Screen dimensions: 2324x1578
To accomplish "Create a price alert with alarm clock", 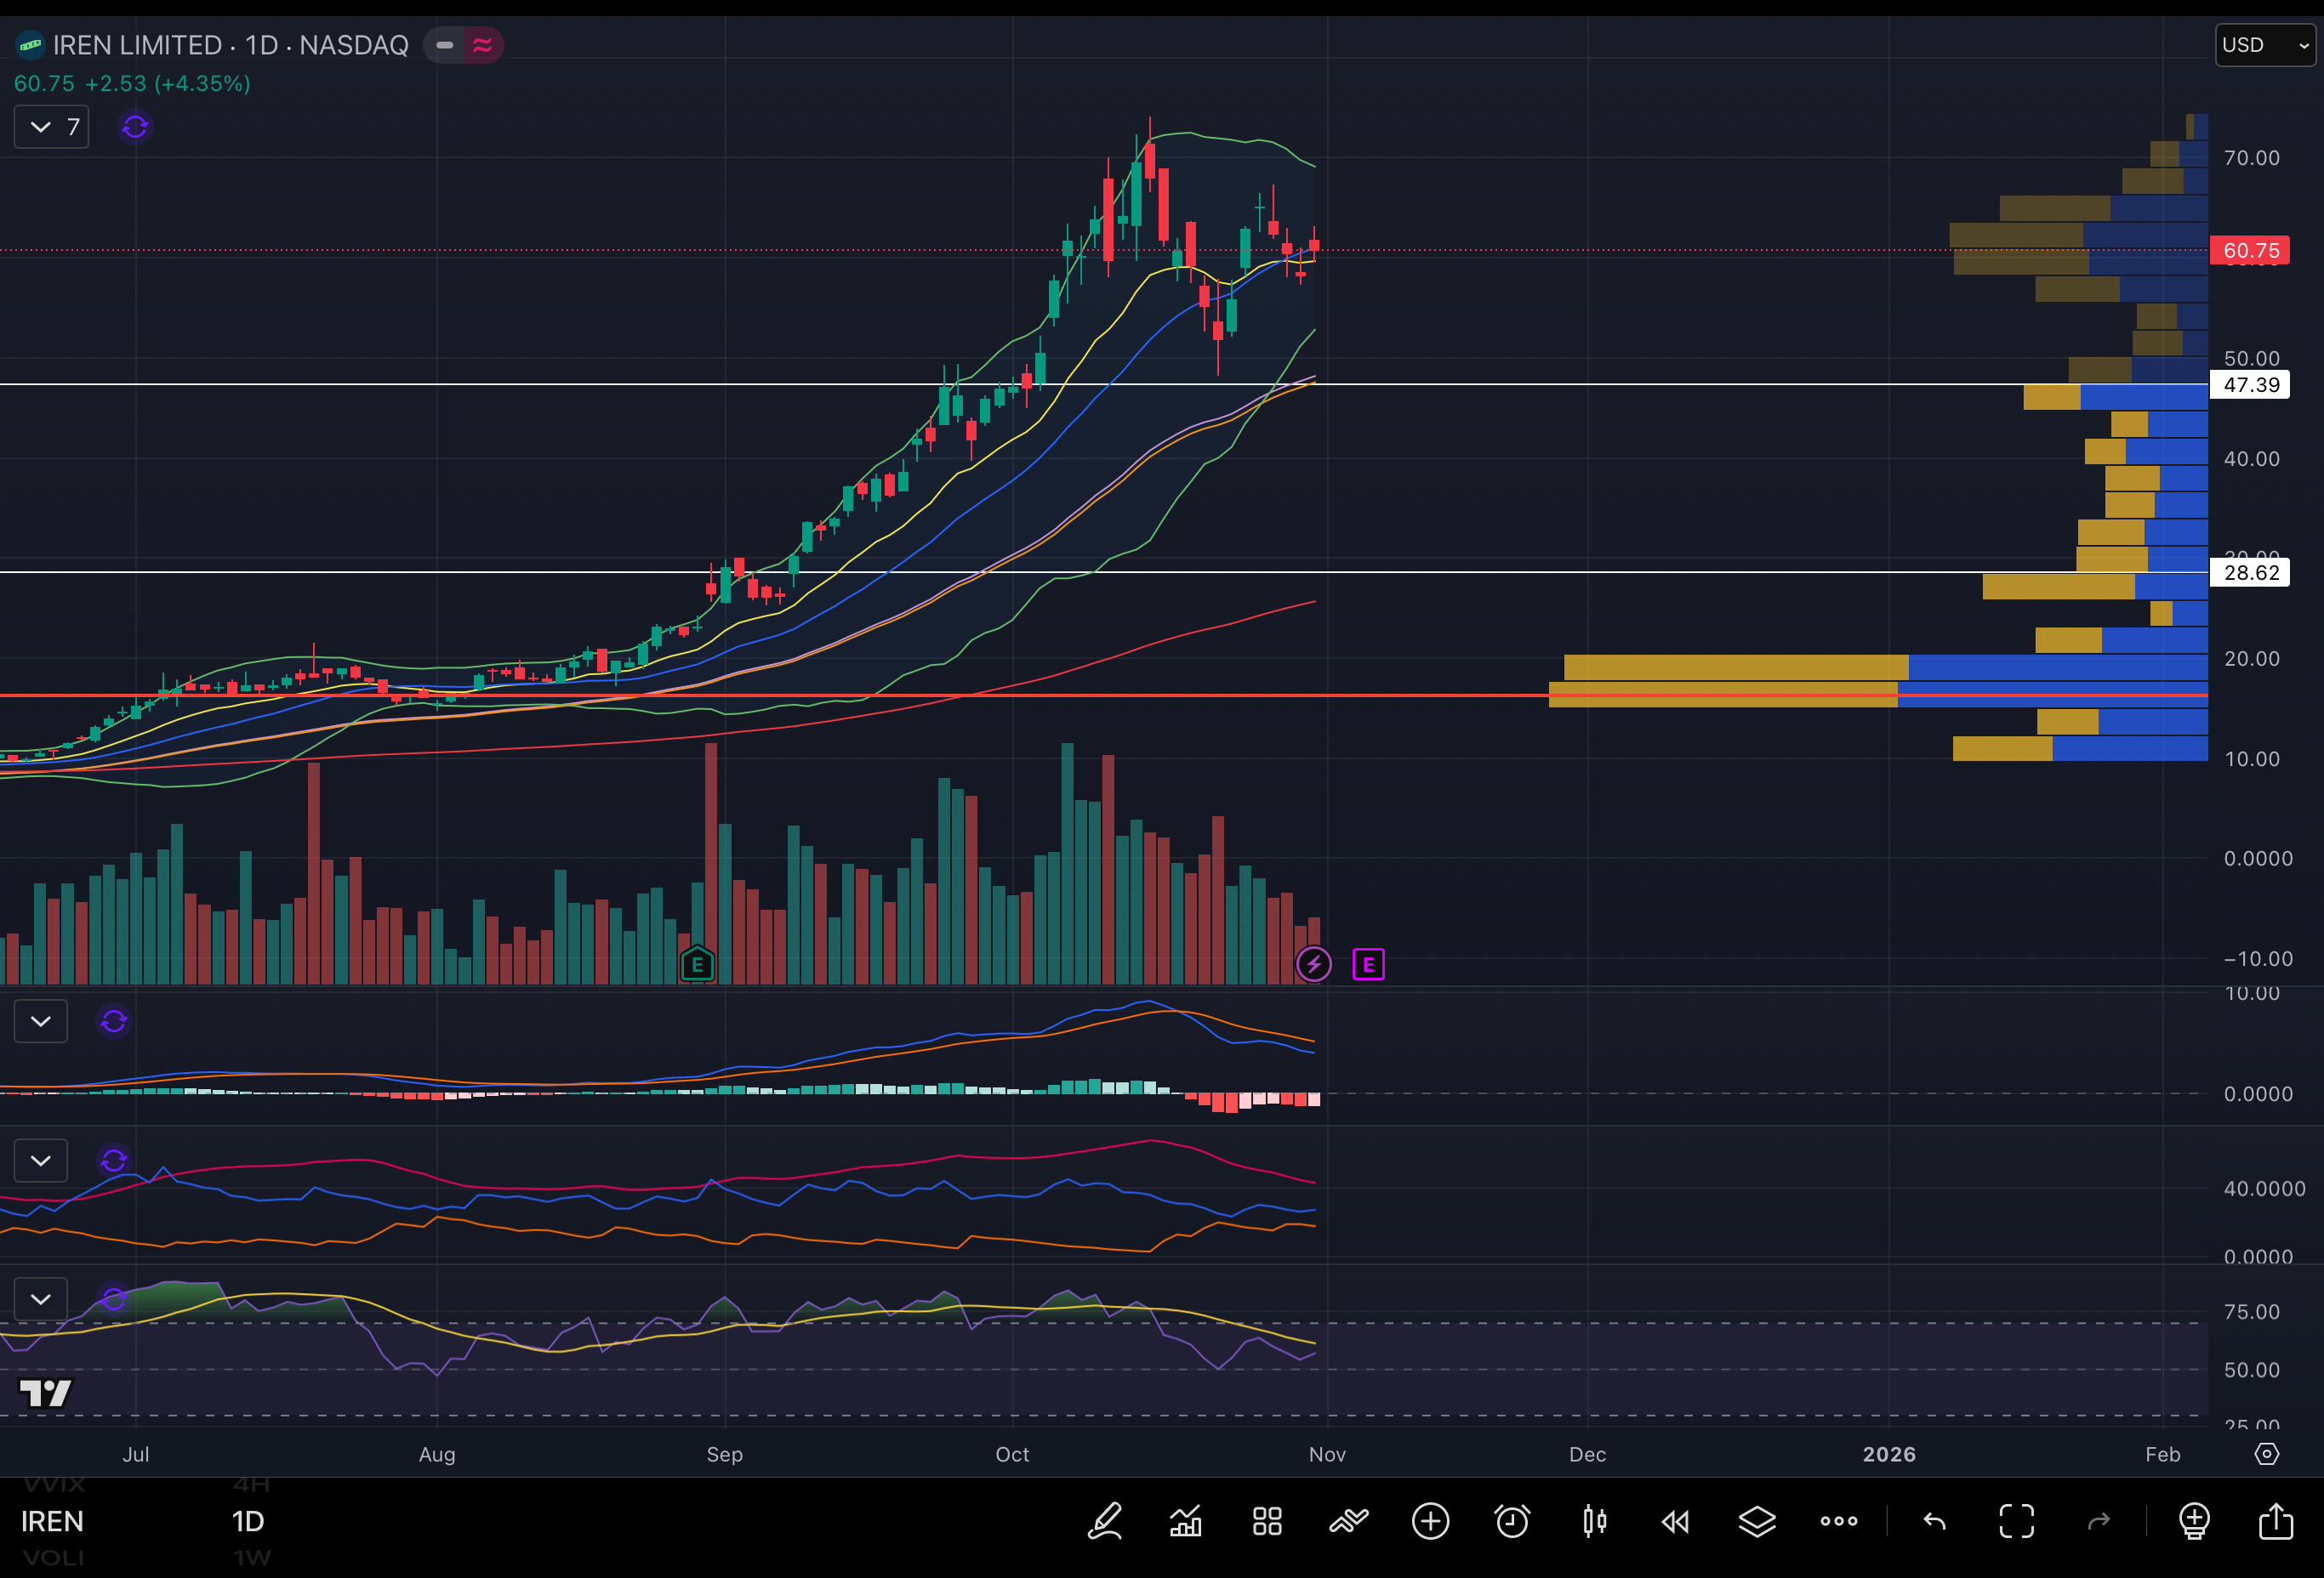I will (1511, 1521).
